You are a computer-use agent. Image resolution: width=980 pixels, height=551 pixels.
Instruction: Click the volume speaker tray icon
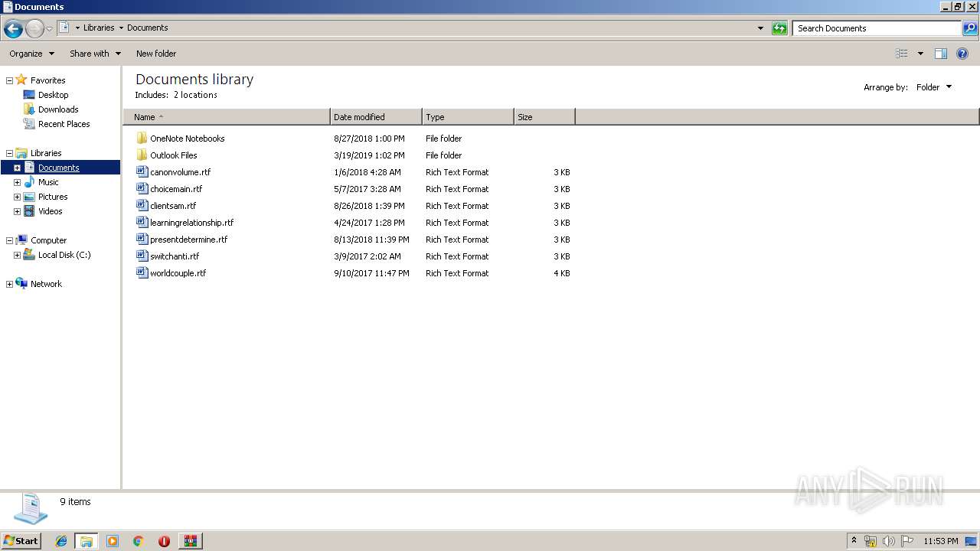(889, 541)
